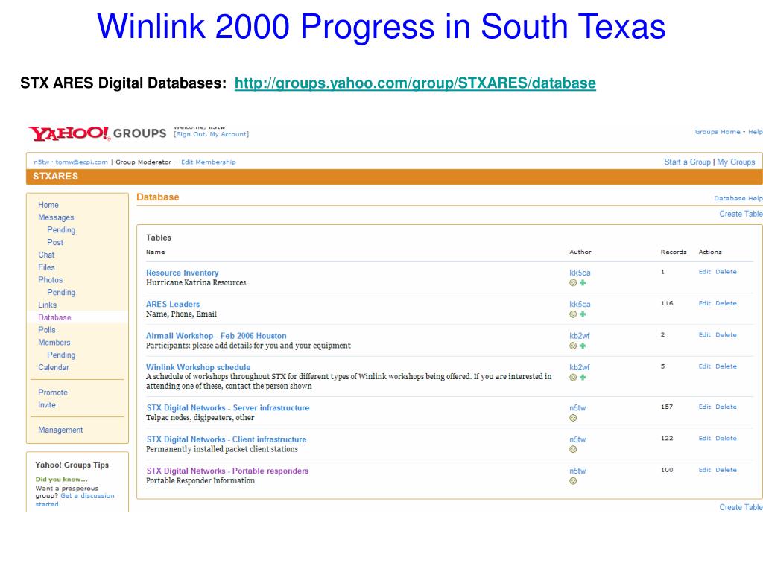The image size is (763, 572).
Task: Click the smiley icon in the Winlink Workshop schedule row
Action: click(573, 378)
